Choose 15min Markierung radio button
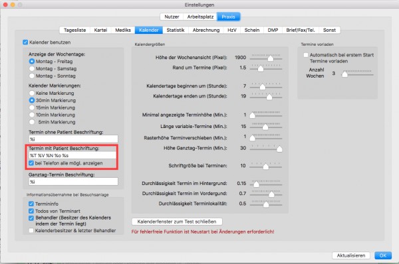Image resolution: width=399 pixels, height=264 pixels. tap(32, 107)
